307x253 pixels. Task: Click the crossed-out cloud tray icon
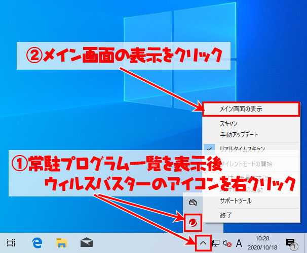point(193,203)
